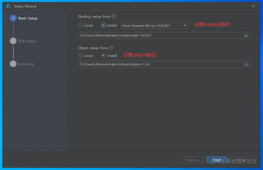Select Local radio for Node.js setup
This screenshot has width=263, height=170.
[80, 25]
